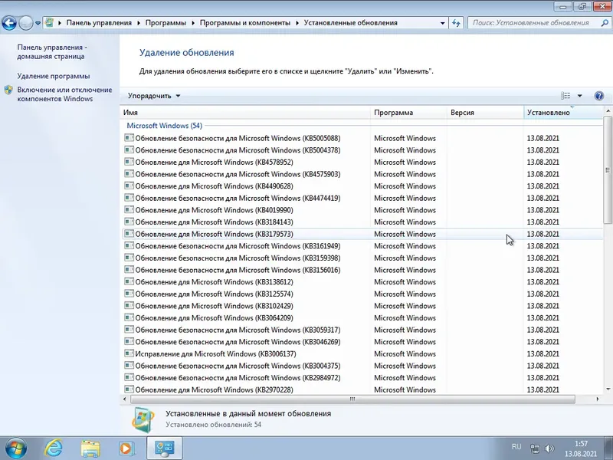Launch Internet Explorer from taskbar
This screenshot has width=613, height=460.
[53, 449]
